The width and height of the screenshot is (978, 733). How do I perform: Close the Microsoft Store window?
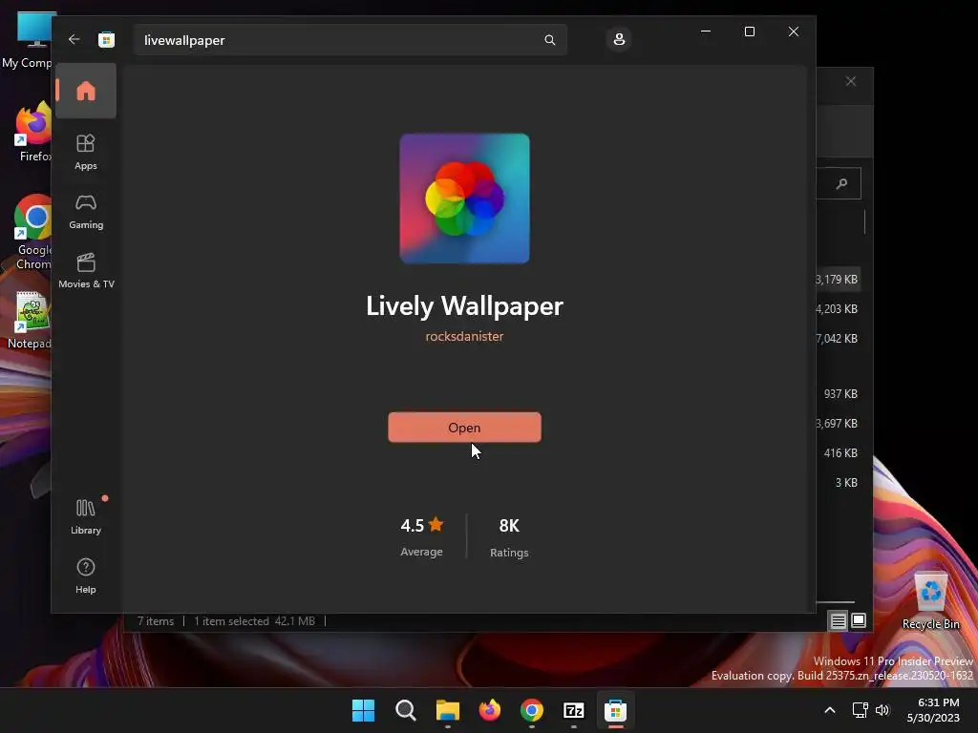click(x=794, y=31)
